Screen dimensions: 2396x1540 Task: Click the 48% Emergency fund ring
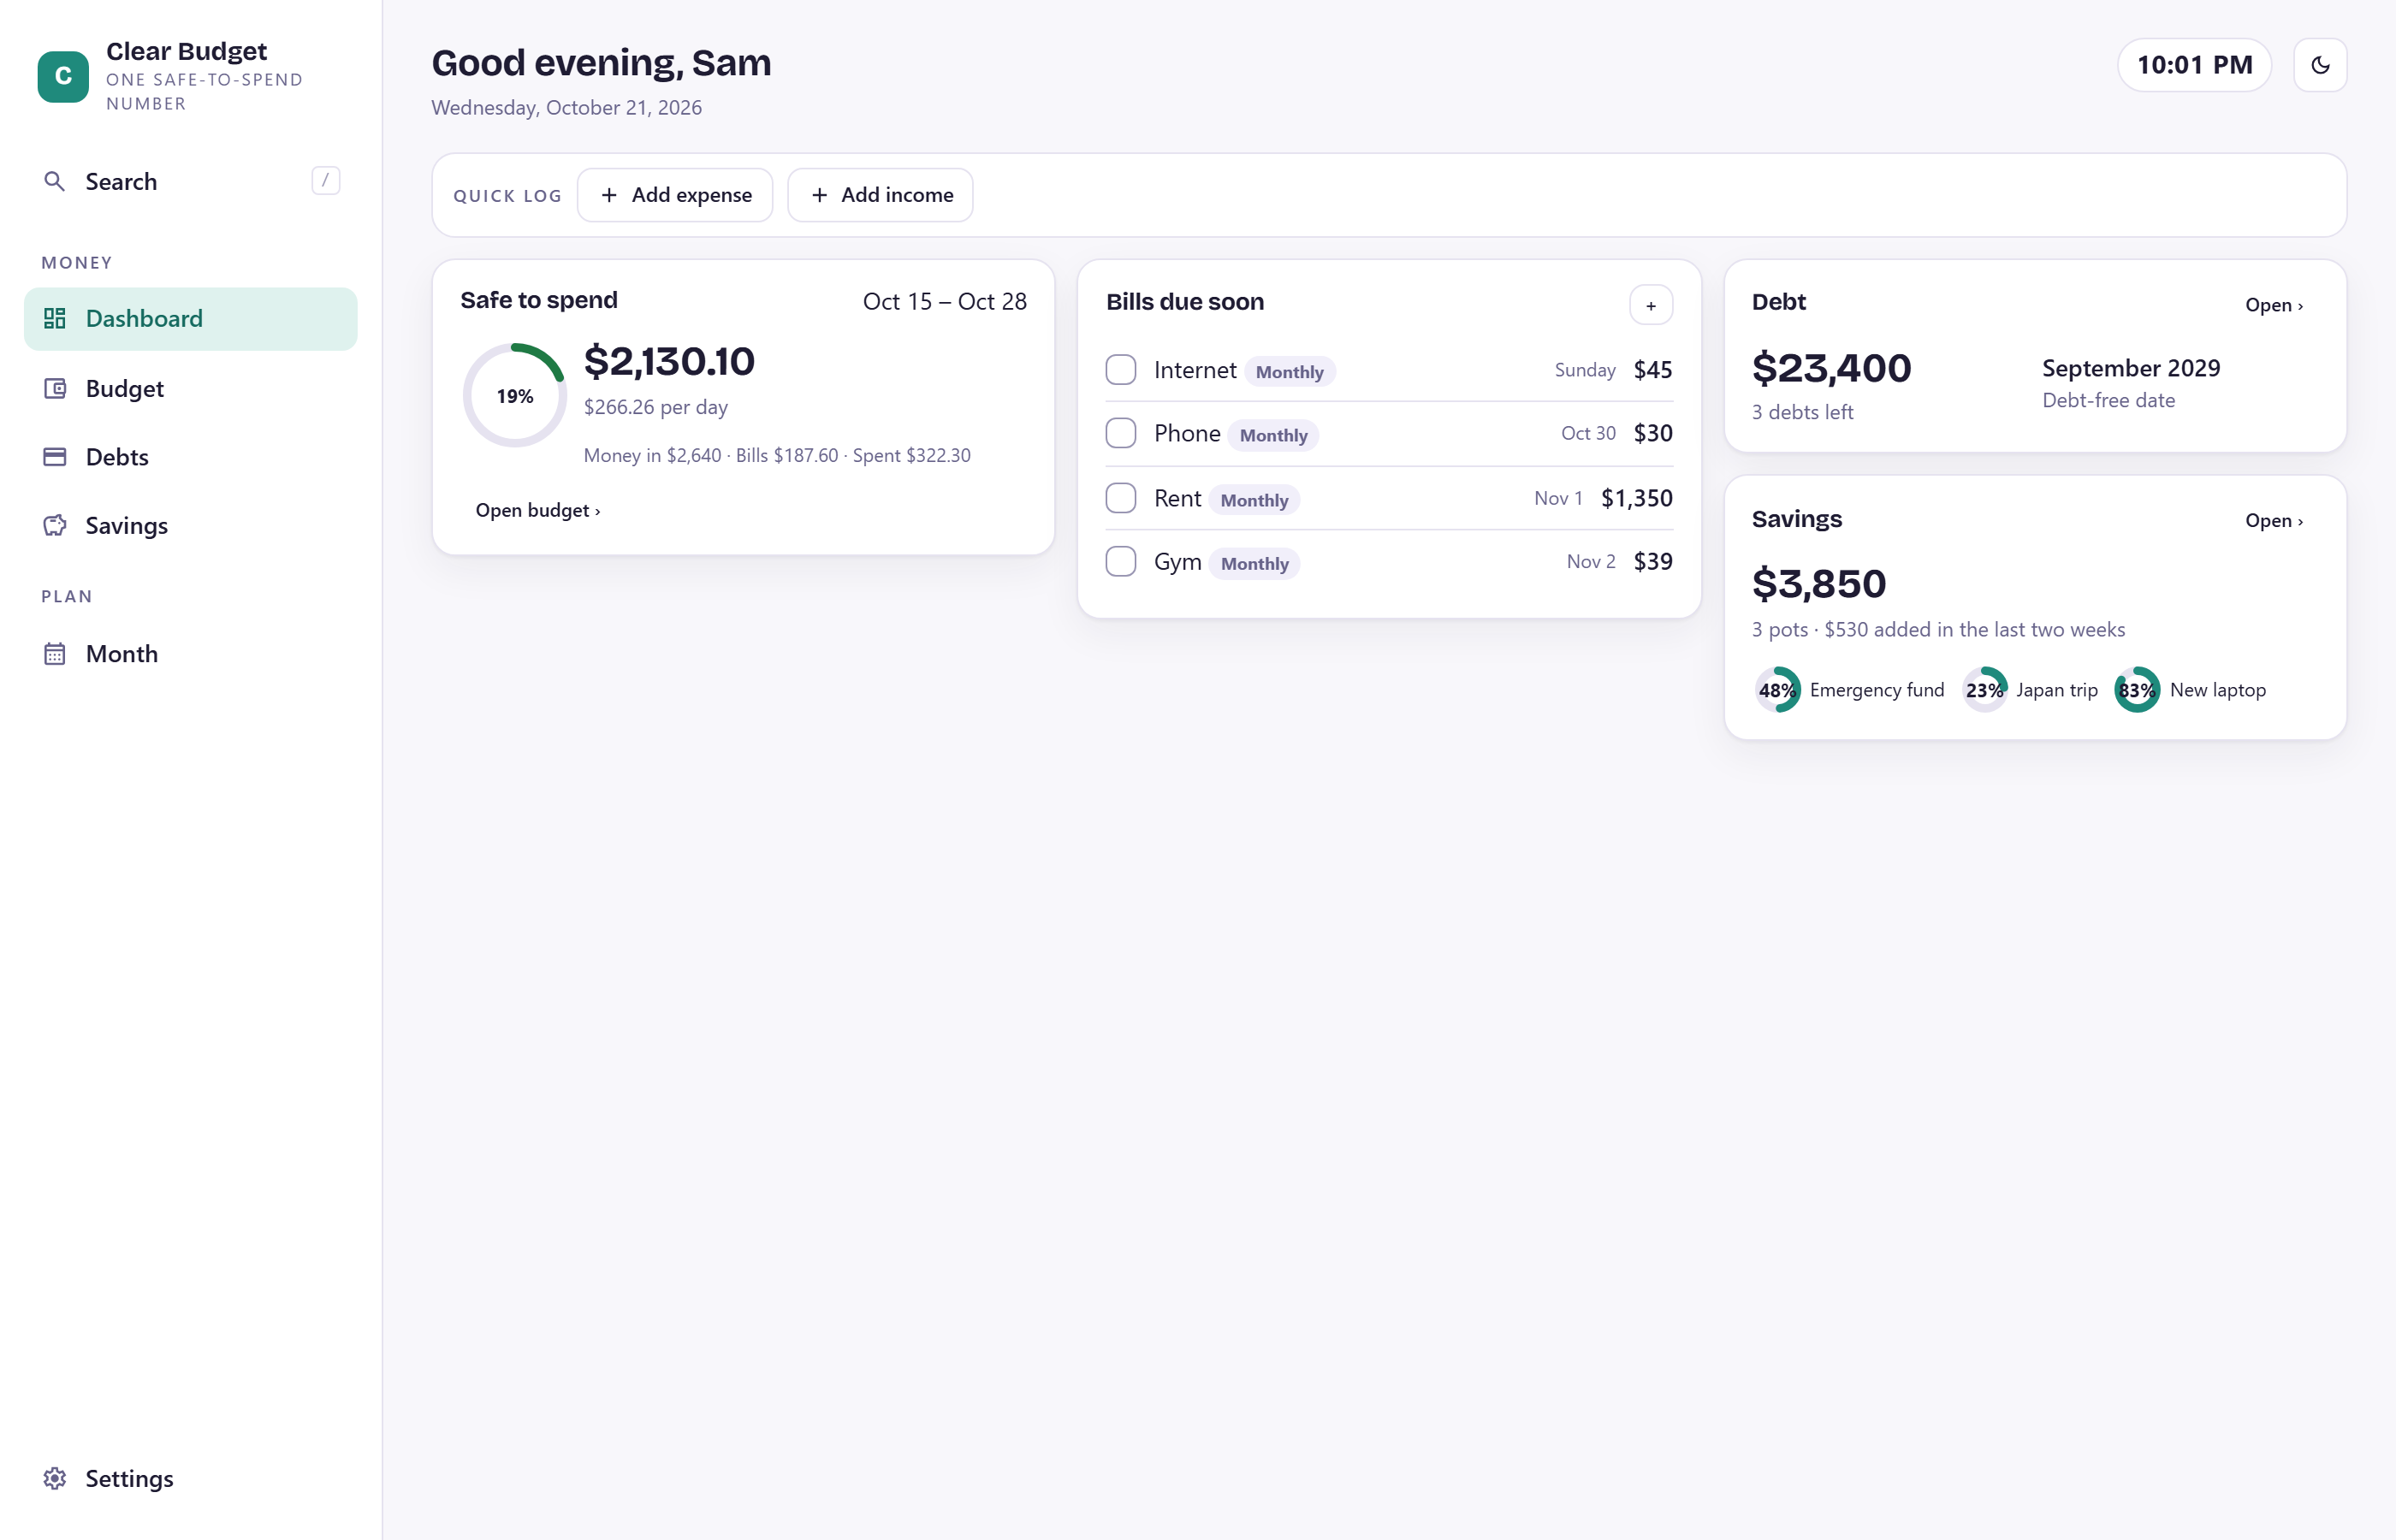point(1778,690)
